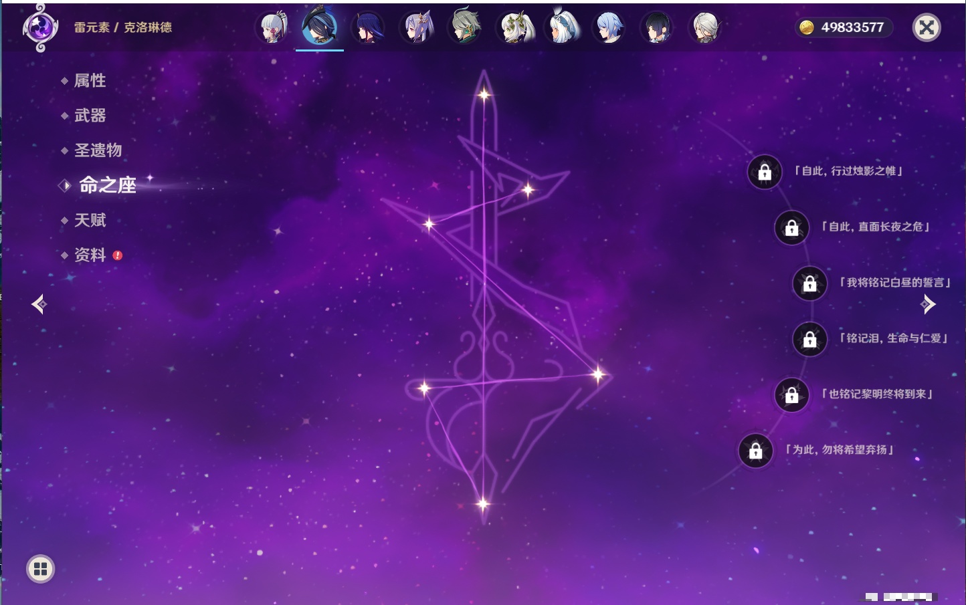Open constellation label 「铭记泪，生命与仁爱」
Viewport: 966px width, 605px height.
[x=894, y=338]
